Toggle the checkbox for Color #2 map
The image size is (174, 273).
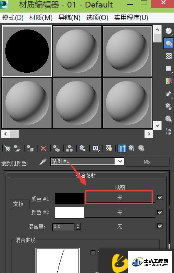[x=160, y=212]
